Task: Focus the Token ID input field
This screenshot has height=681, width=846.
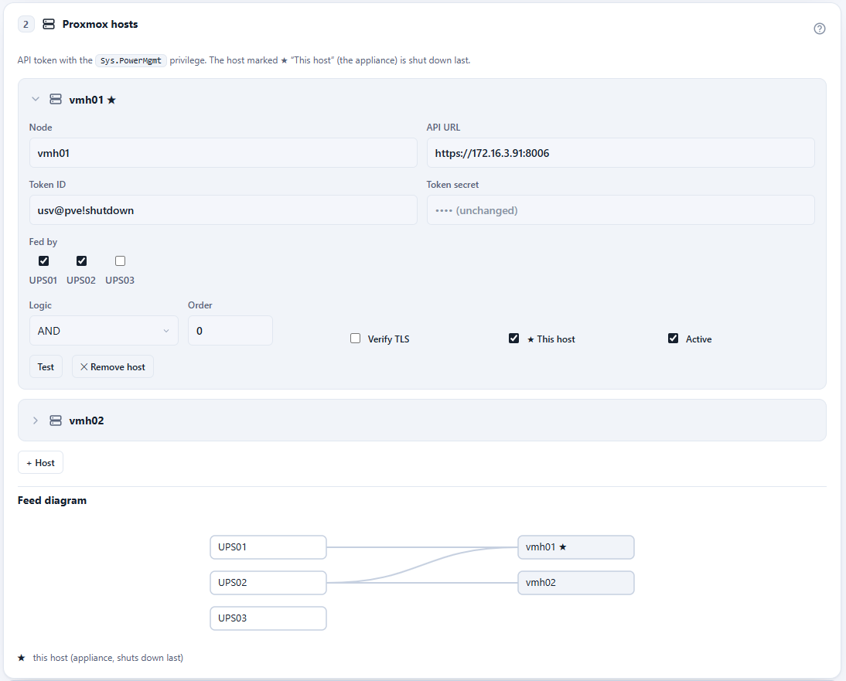Action: [x=223, y=209]
